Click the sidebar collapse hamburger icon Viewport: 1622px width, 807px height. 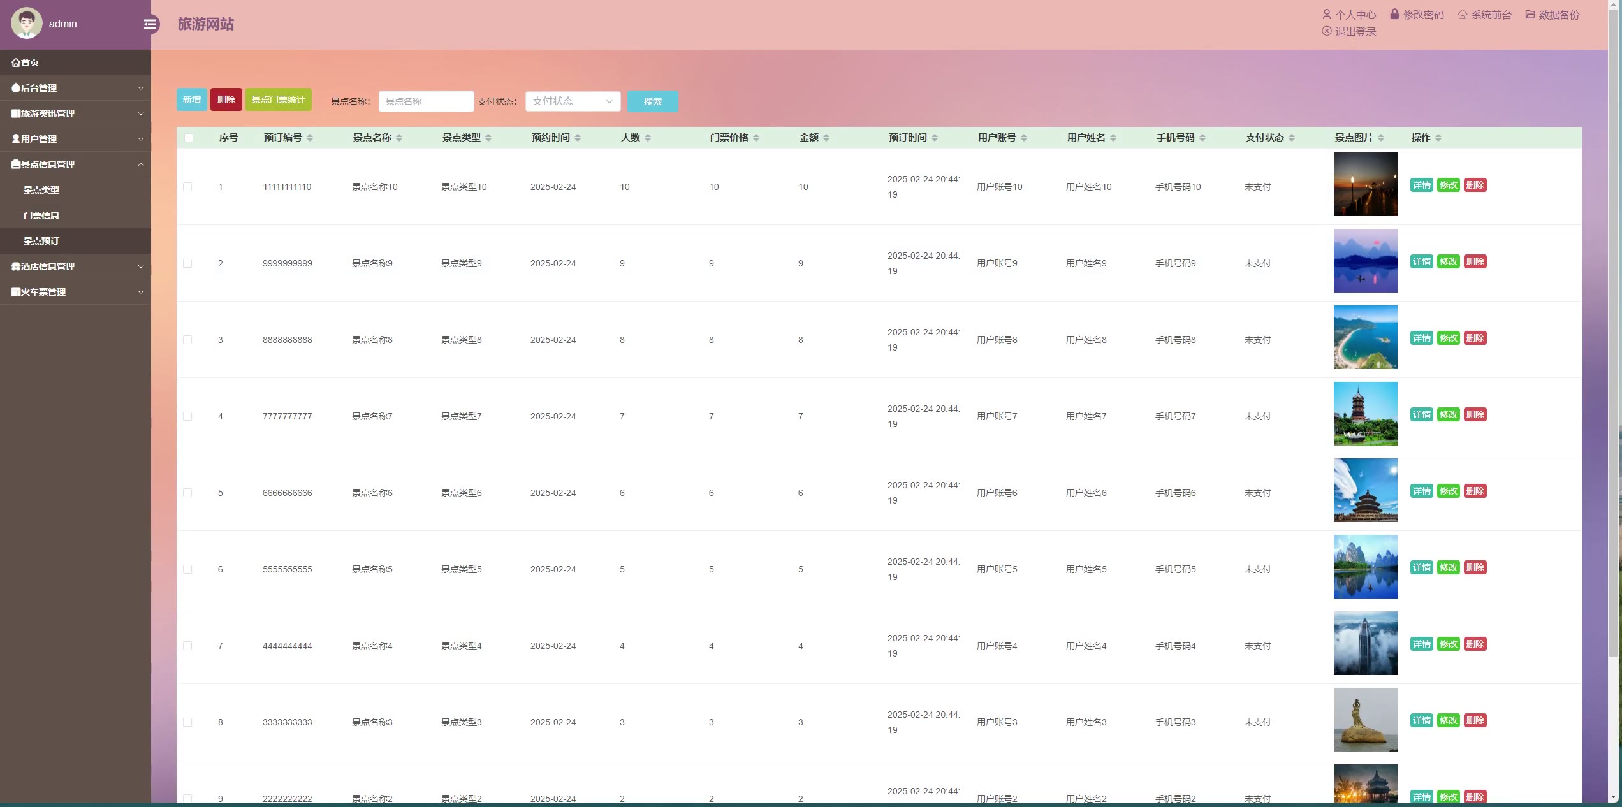click(150, 24)
